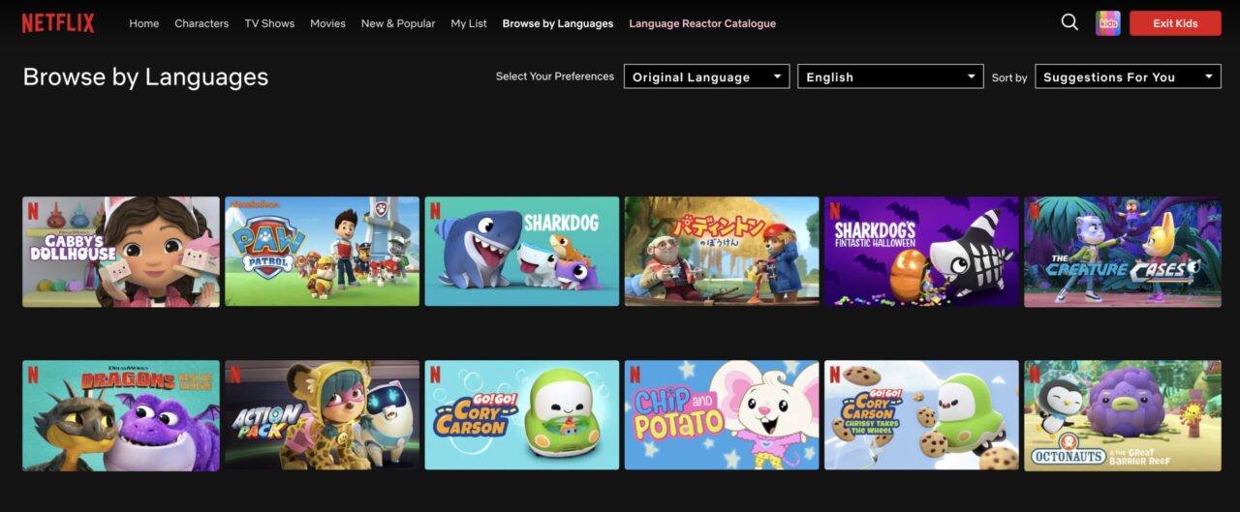
Task: Open Cory Carson Chrissy Takes the Wheel thumbnail
Action: [921, 415]
